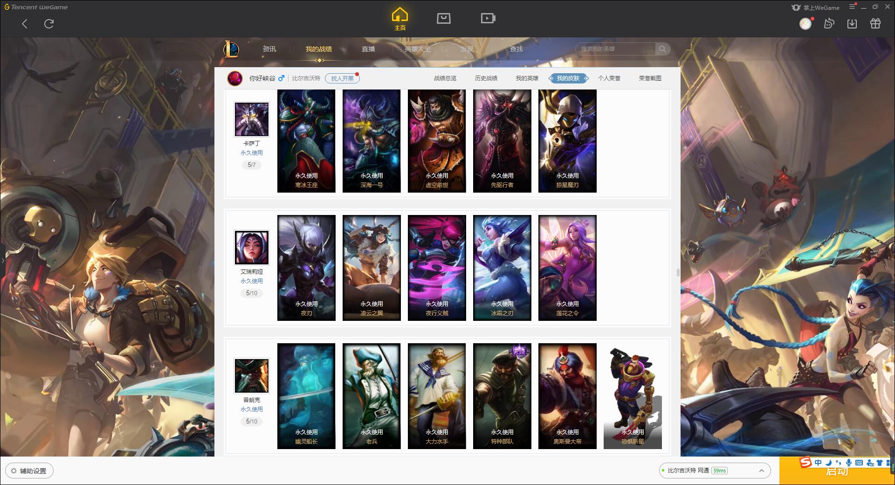The height and width of the screenshot is (485, 895).
Task: Open the store bag icon in top bar
Action: (x=443, y=18)
